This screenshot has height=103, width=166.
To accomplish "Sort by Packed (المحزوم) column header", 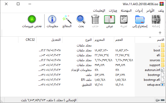I will tap(104, 40).
